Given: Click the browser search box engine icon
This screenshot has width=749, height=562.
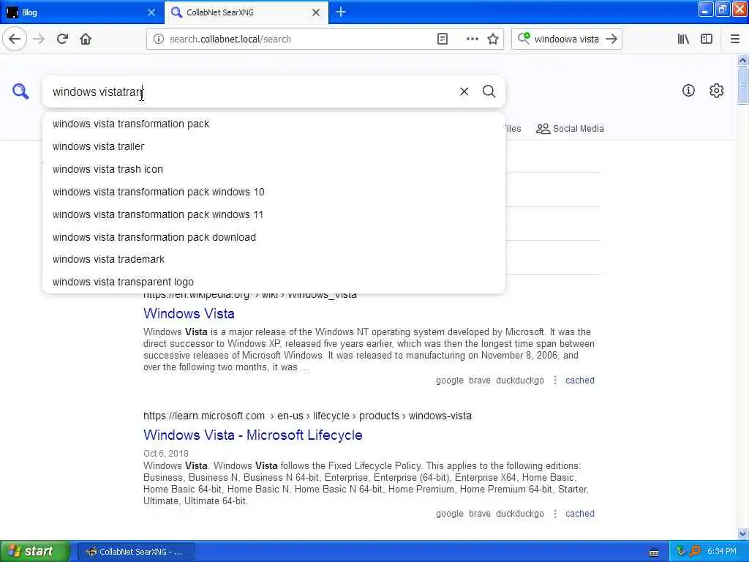Looking at the screenshot, I should [524, 38].
